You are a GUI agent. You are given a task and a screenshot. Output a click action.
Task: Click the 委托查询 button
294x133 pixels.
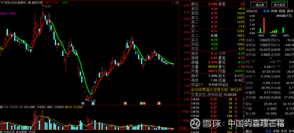click(x=279, y=5)
